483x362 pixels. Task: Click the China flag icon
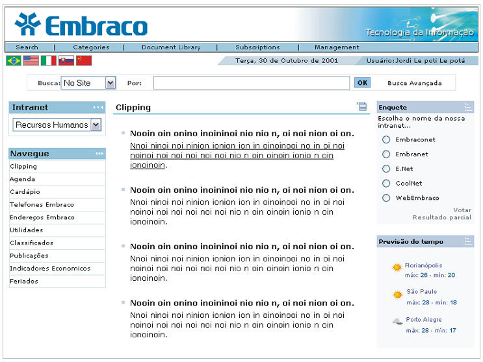click(x=84, y=60)
